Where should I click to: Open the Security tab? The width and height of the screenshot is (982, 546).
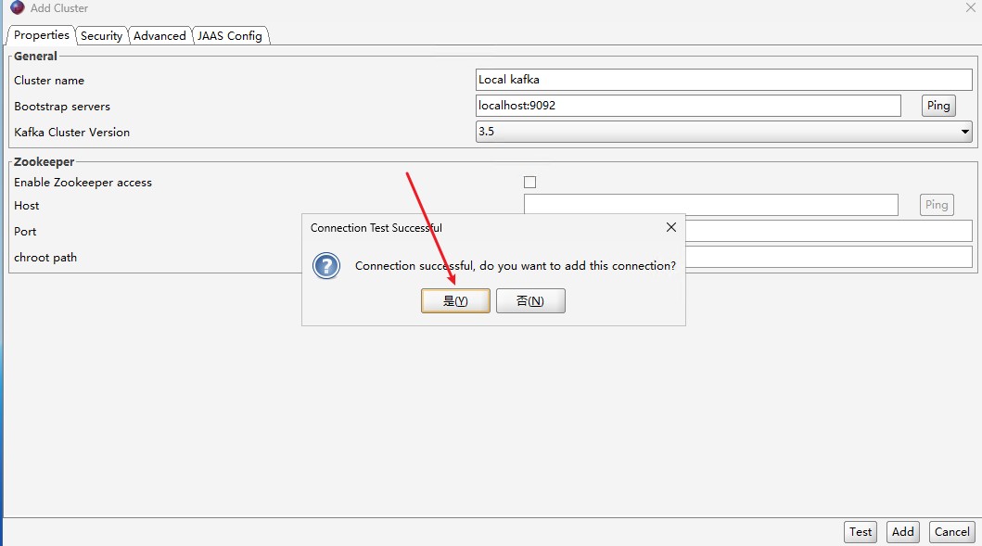(x=101, y=36)
